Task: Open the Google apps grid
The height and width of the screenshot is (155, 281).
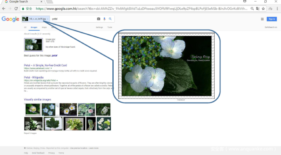Action: coord(262,19)
